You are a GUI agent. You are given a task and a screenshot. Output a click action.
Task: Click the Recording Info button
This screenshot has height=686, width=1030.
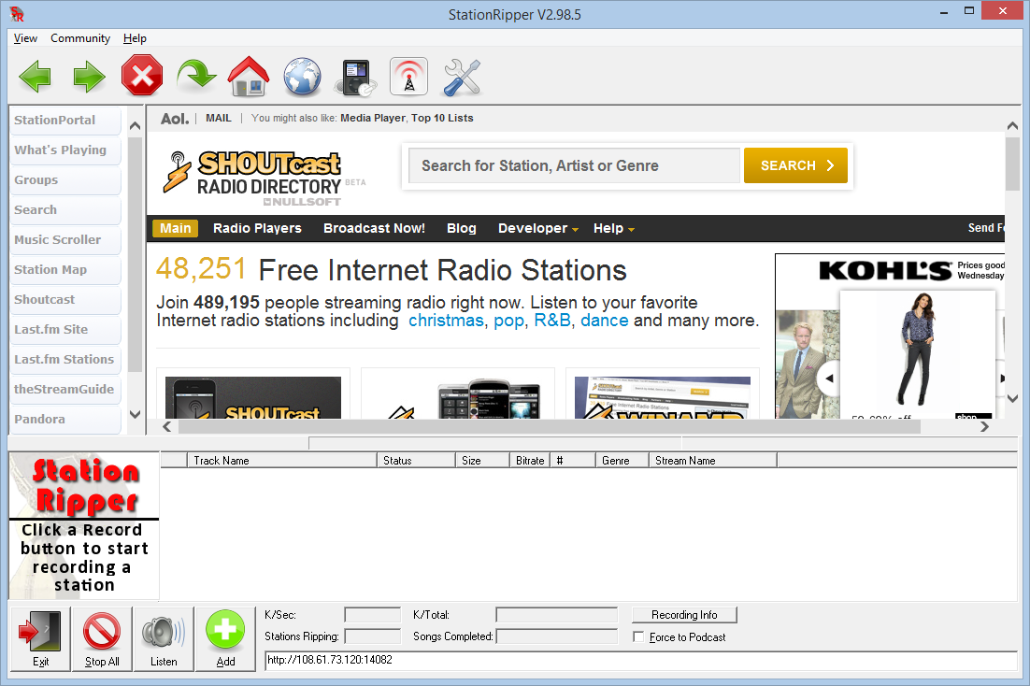point(684,615)
